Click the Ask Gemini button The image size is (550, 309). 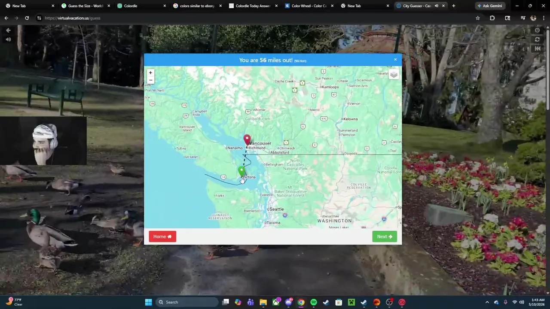(x=489, y=6)
